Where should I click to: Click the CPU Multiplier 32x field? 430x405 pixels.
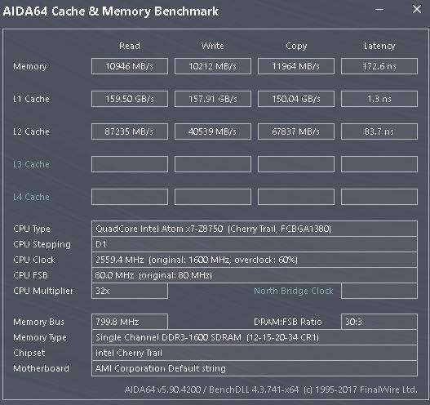point(130,291)
